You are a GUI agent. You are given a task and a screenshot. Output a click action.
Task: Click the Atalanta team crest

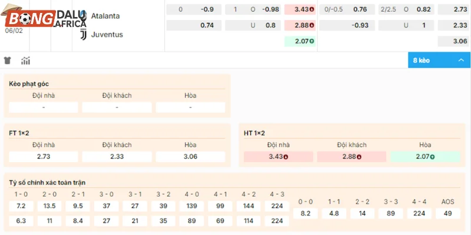[83, 16]
